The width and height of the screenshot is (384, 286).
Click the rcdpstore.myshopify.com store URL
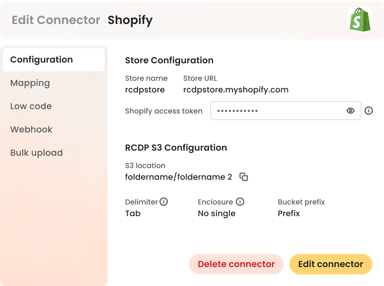(x=236, y=90)
